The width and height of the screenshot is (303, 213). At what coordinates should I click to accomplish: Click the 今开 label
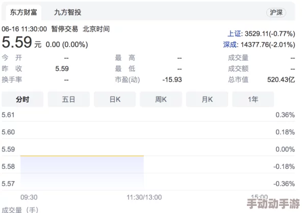pos(12,57)
